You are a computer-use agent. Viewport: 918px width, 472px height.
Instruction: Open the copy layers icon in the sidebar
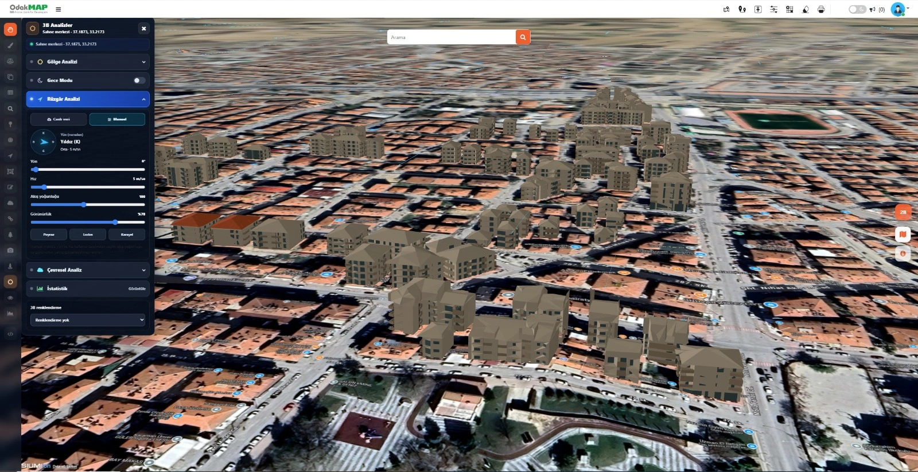click(10, 77)
